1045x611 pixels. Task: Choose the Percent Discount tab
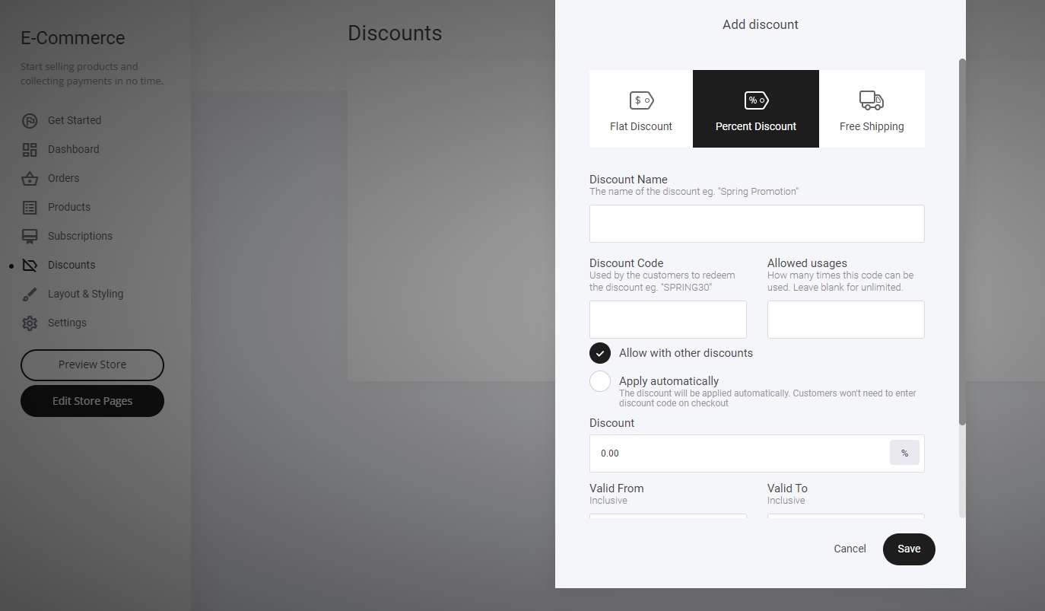pyautogui.click(x=756, y=109)
